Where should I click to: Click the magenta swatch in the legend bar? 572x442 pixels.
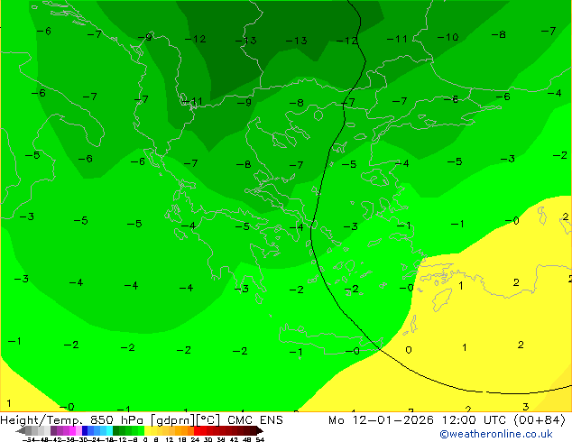click(x=72, y=430)
